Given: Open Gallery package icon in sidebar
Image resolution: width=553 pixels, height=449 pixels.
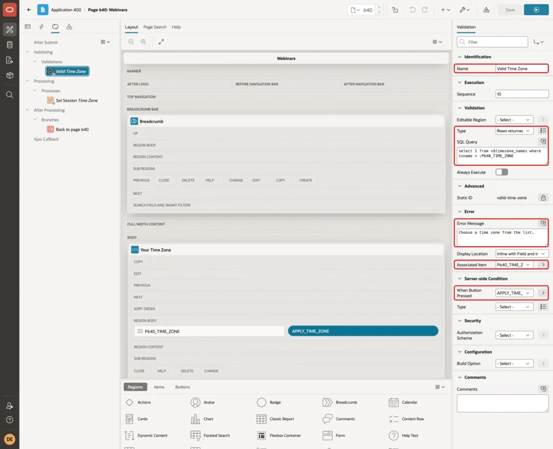Looking at the screenshot, I should pos(10,76).
